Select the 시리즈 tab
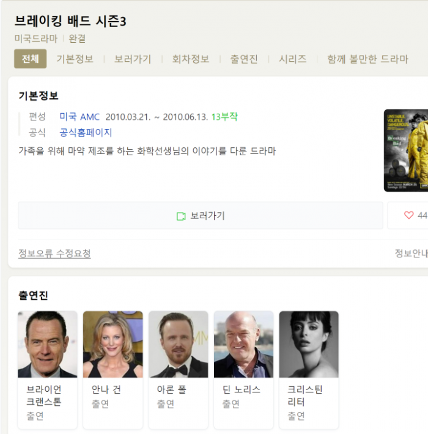The width and height of the screenshot is (428, 434). coord(292,59)
